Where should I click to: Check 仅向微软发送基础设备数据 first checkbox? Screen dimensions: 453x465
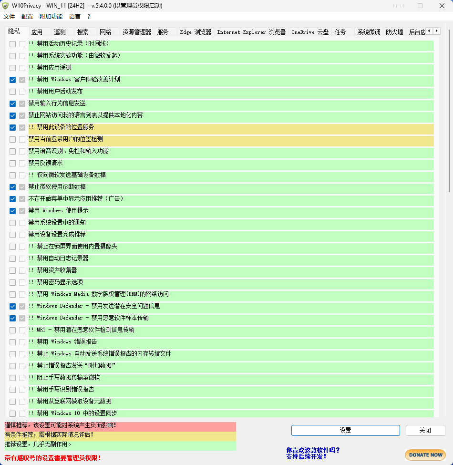[12, 175]
